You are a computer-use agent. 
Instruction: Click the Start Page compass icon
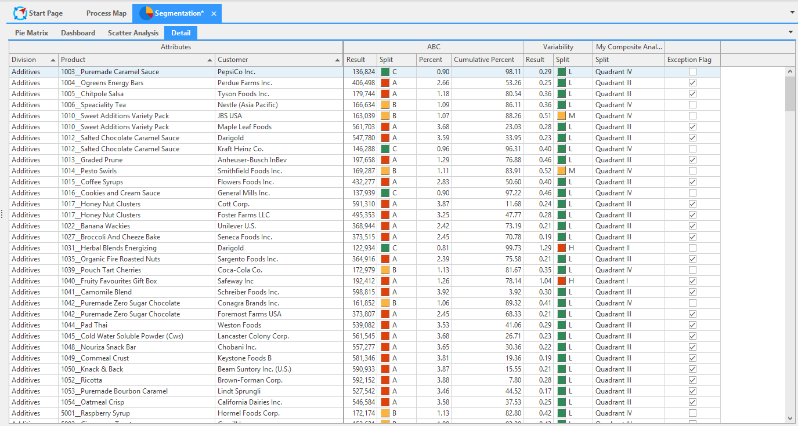click(20, 13)
